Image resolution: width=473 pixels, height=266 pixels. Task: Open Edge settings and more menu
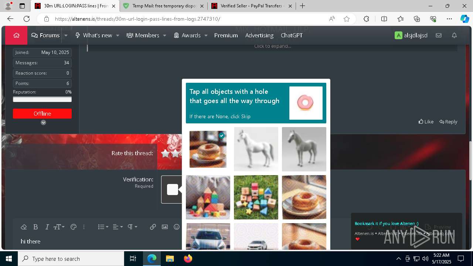tap(449, 19)
